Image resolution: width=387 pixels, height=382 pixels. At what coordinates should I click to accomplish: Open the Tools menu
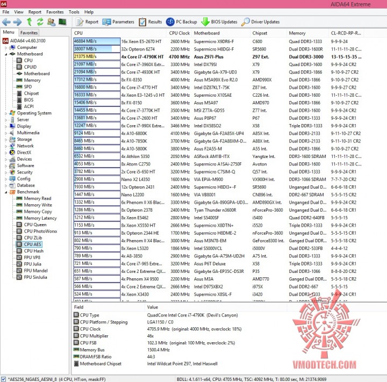[74, 12]
